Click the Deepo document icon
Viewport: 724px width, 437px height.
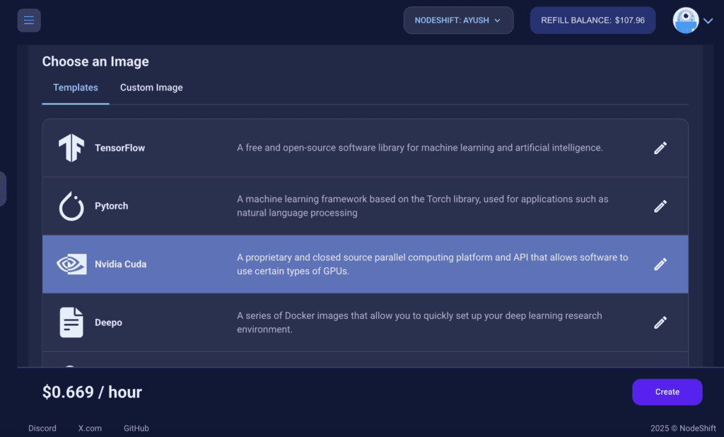(x=71, y=322)
